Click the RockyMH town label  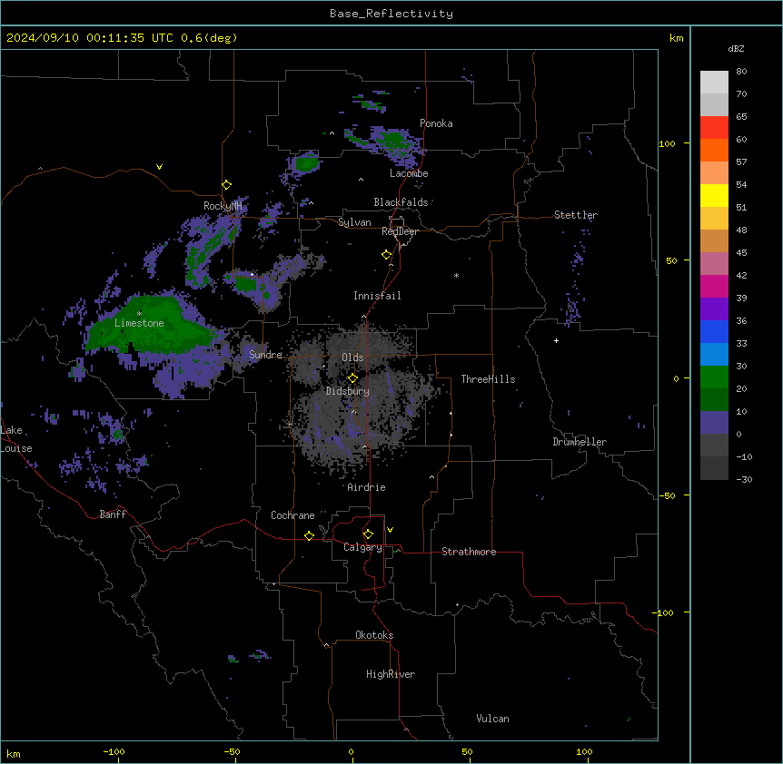coord(223,205)
